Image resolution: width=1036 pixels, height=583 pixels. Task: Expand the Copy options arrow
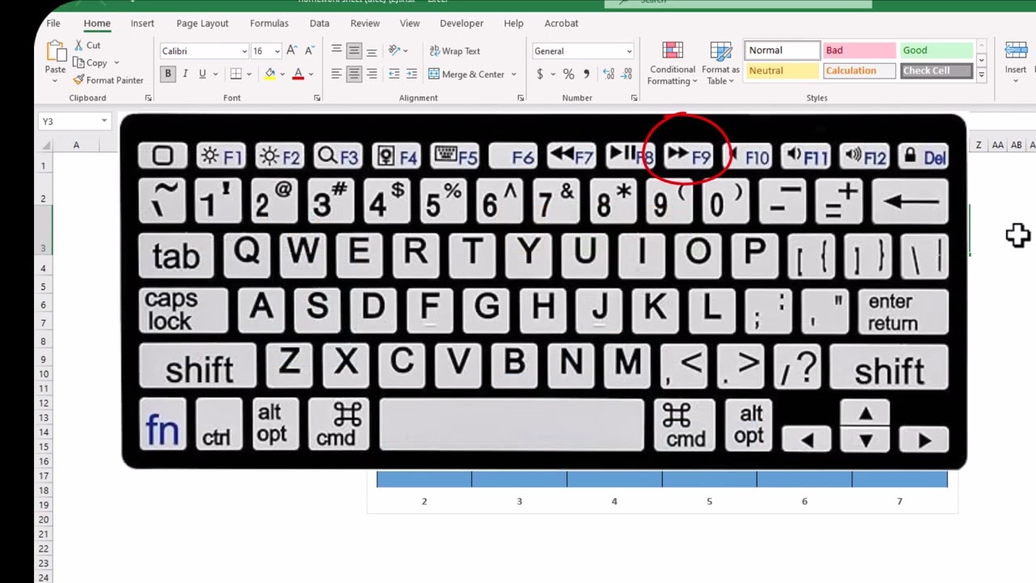pyautogui.click(x=116, y=63)
